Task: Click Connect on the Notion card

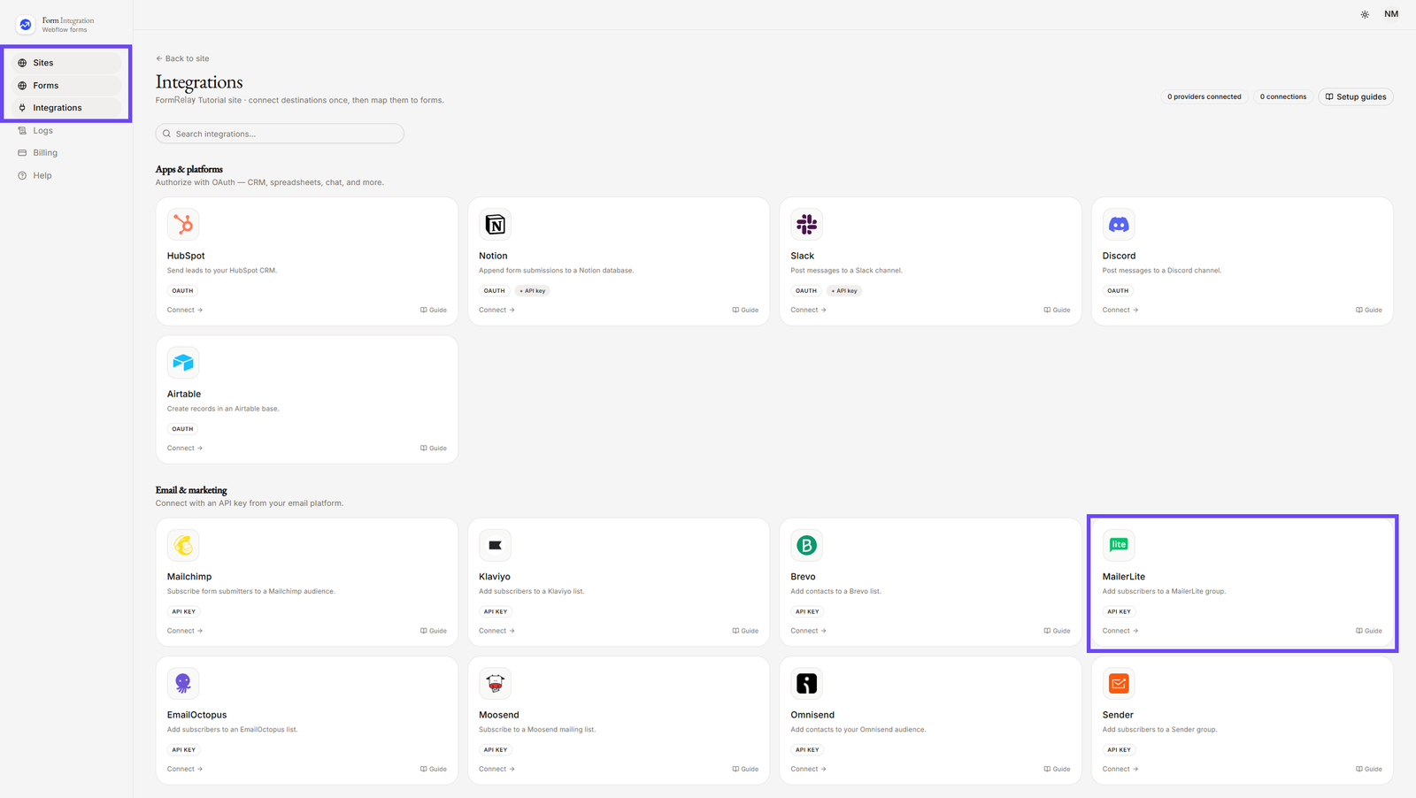Action: pyautogui.click(x=496, y=310)
